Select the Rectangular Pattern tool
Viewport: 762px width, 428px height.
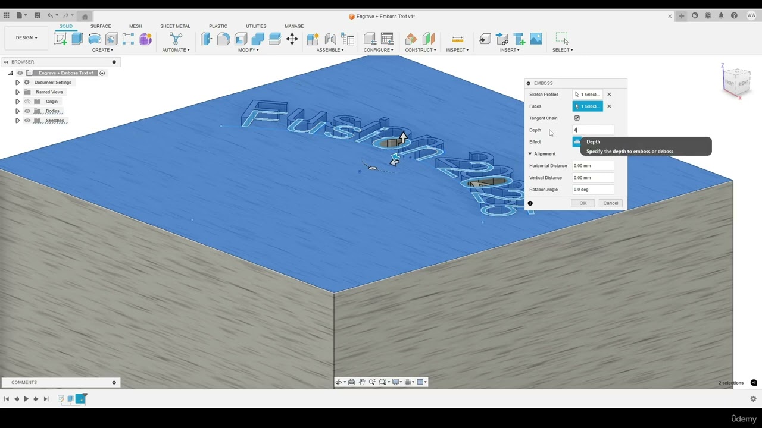point(128,39)
